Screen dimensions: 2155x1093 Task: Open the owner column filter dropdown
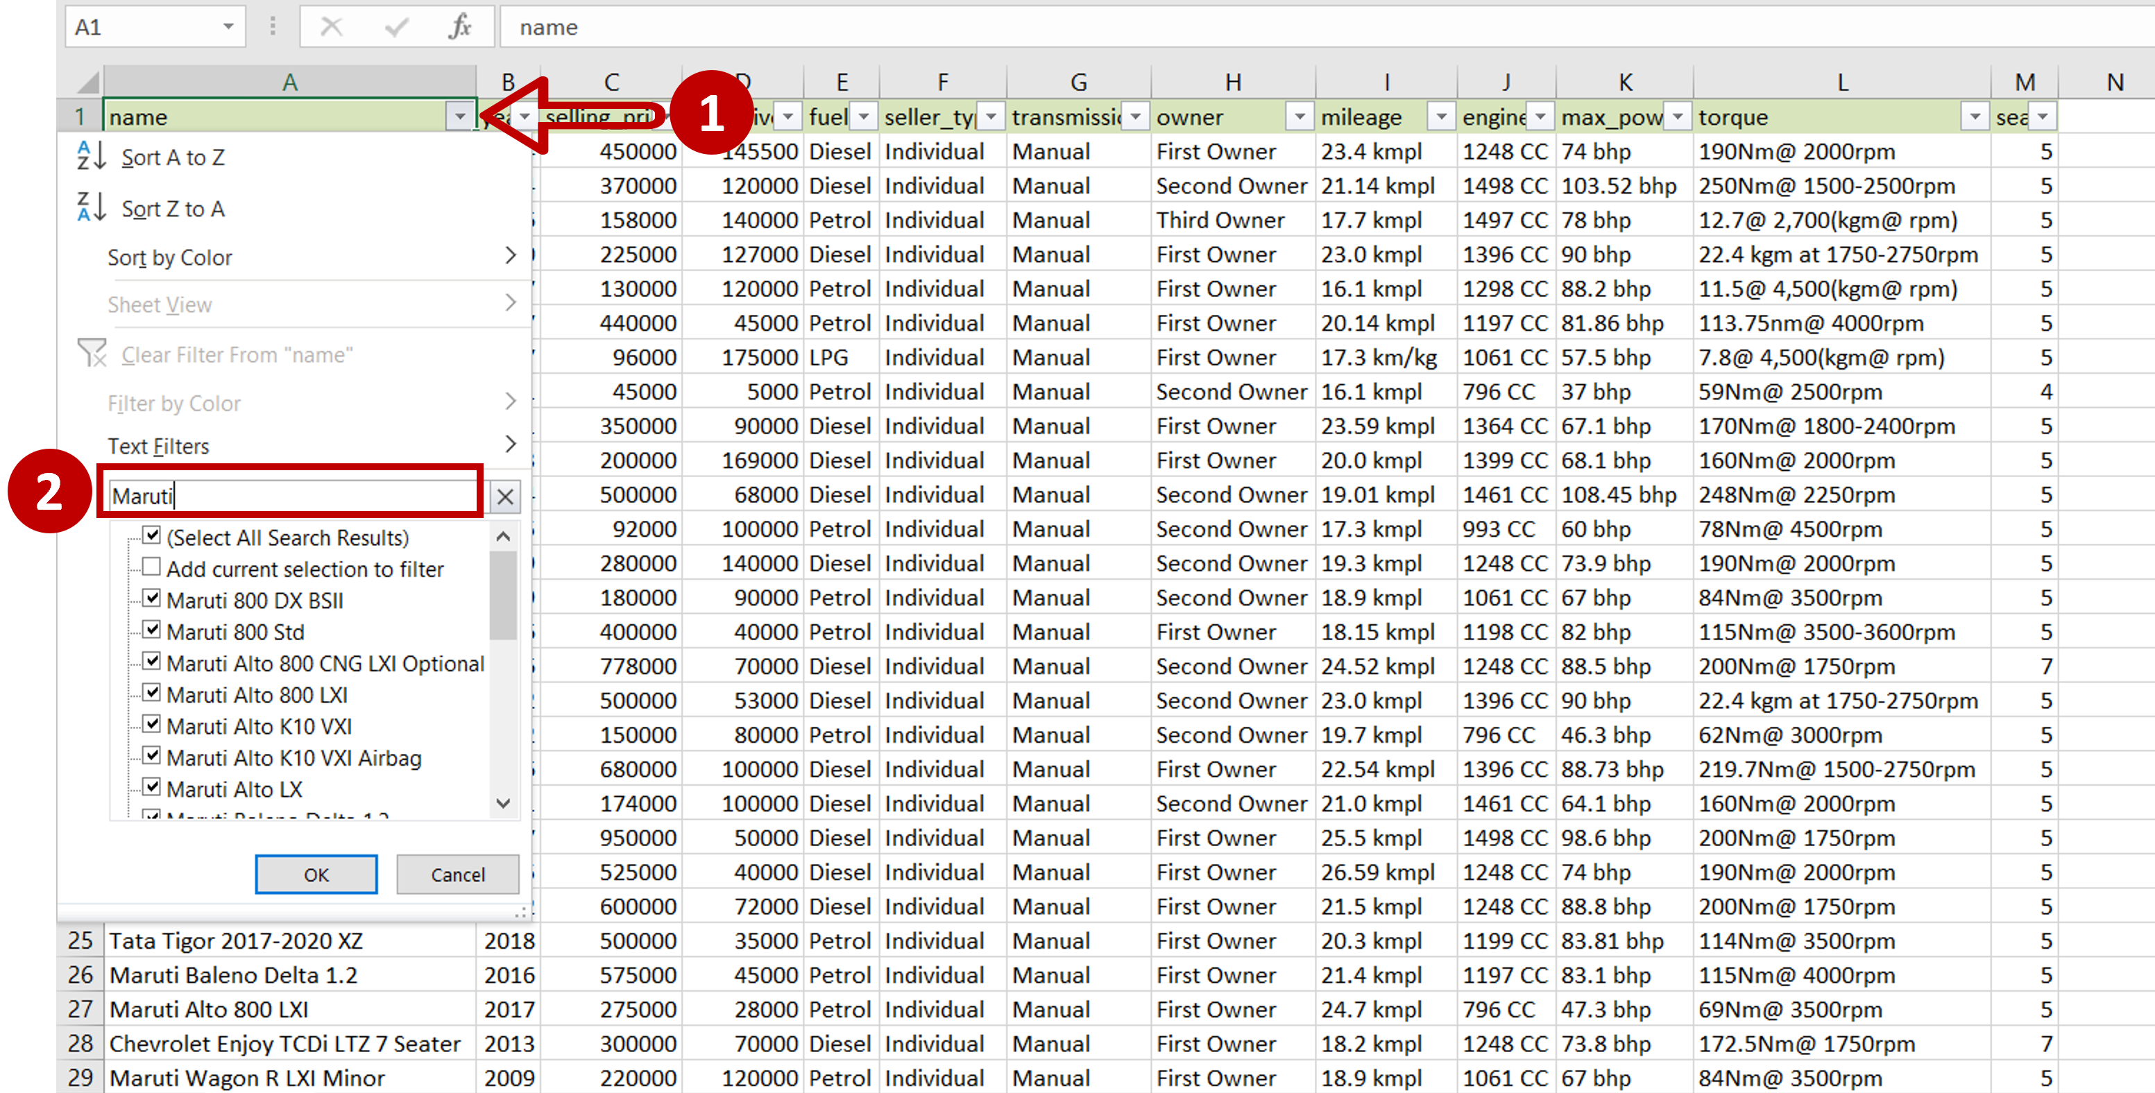[x=1300, y=117]
